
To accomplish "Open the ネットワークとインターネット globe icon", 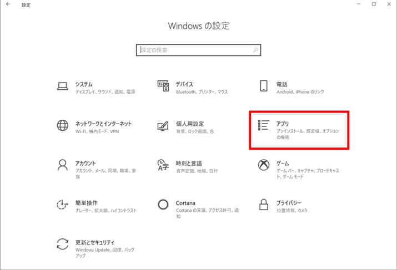I will point(63,125).
